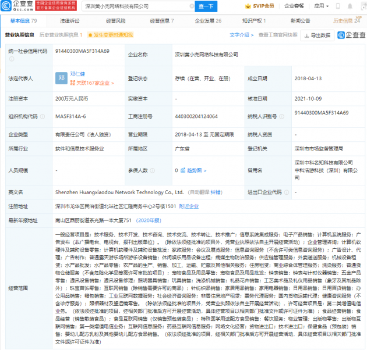The width and height of the screenshot is (367, 350).
Task: Select registered address 深圳市龙华区民治街道 text
Action: coord(115,206)
